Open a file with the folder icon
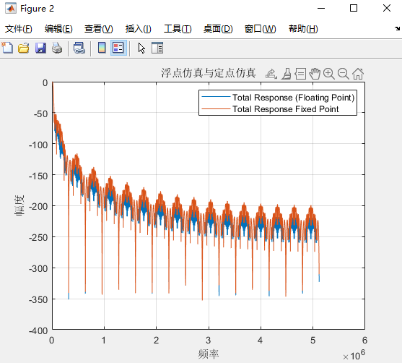The image size is (402, 363). (x=24, y=48)
